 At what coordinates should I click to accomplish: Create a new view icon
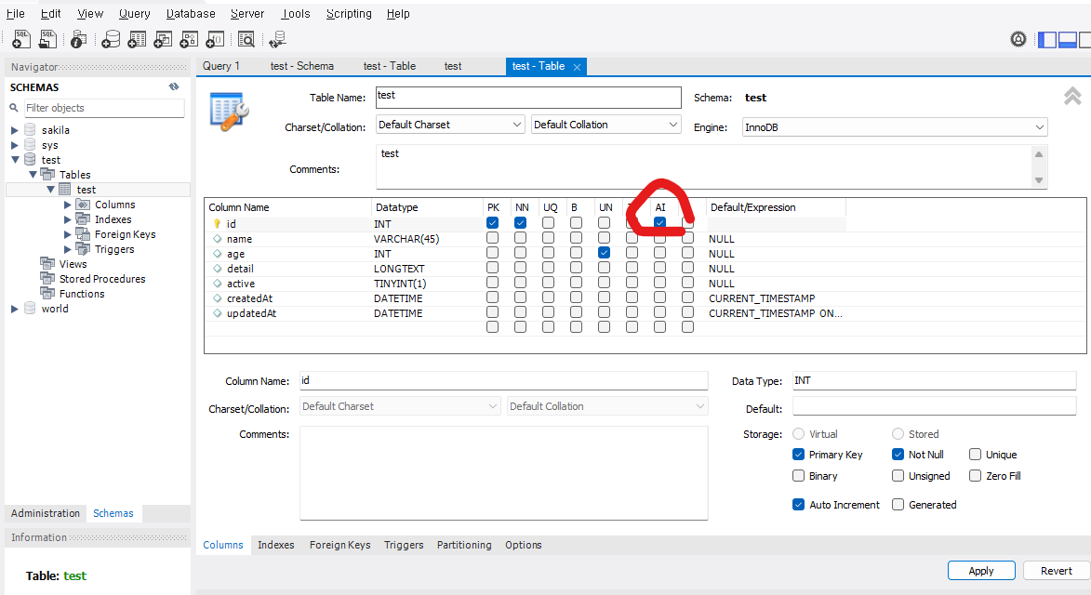pyautogui.click(x=163, y=39)
